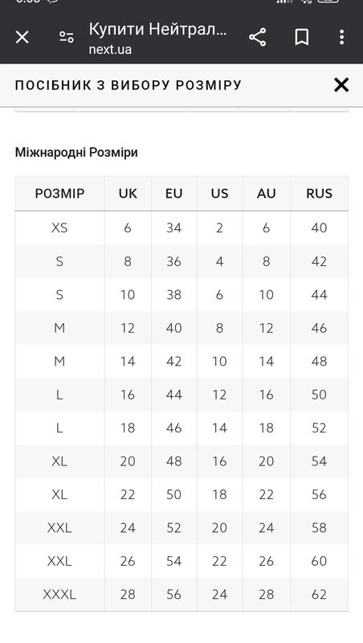Image resolution: width=363 pixels, height=643 pixels.
Task: Close the size guide panel
Action: 341,85
